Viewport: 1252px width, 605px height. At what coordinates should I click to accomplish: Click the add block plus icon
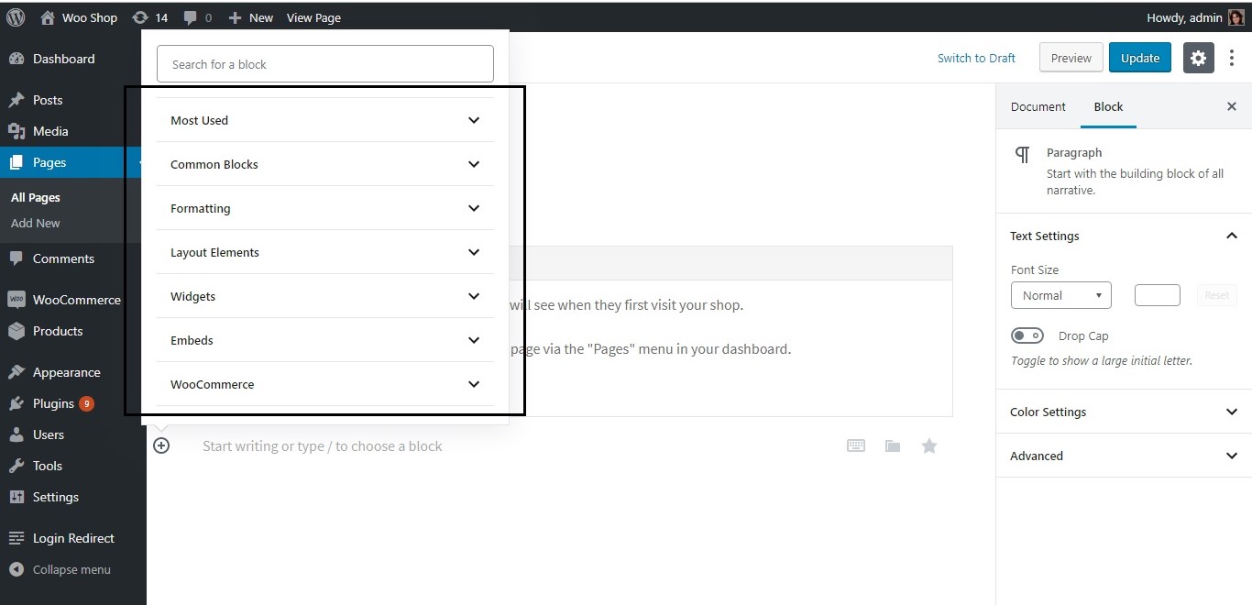(x=161, y=445)
